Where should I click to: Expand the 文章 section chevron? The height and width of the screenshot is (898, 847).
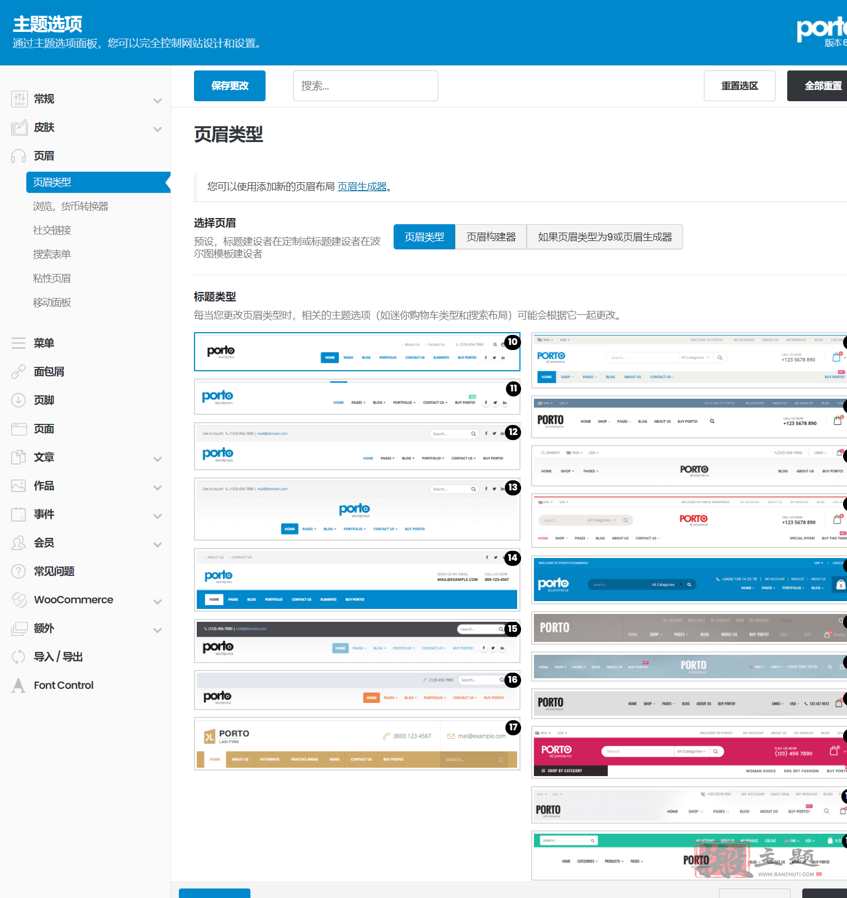point(158,459)
